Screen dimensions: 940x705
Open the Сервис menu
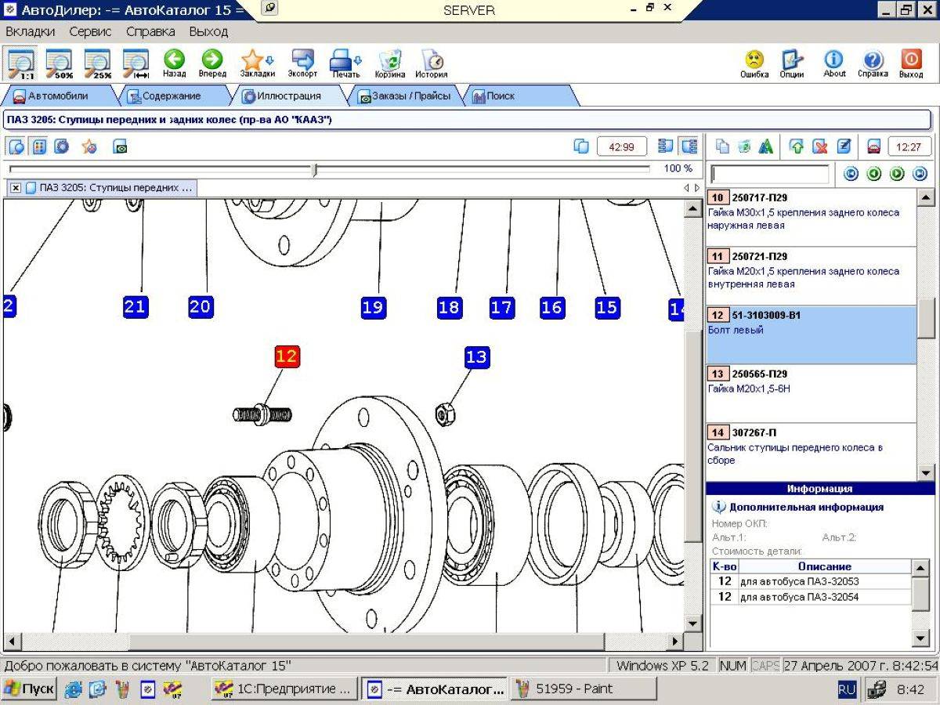(x=90, y=31)
